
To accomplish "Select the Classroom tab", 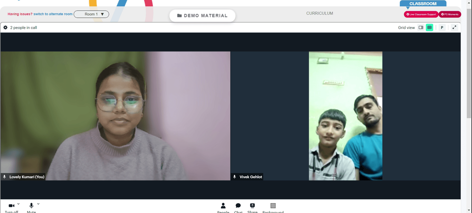I will coord(423,4).
